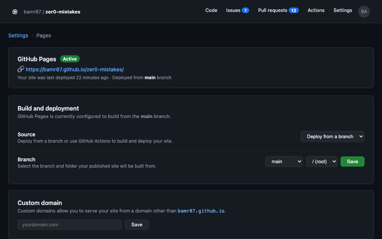The height and width of the screenshot is (239, 382).
Task: Click the GitHub Pages heading
Action: 37,59
